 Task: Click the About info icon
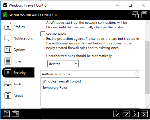(8, 95)
